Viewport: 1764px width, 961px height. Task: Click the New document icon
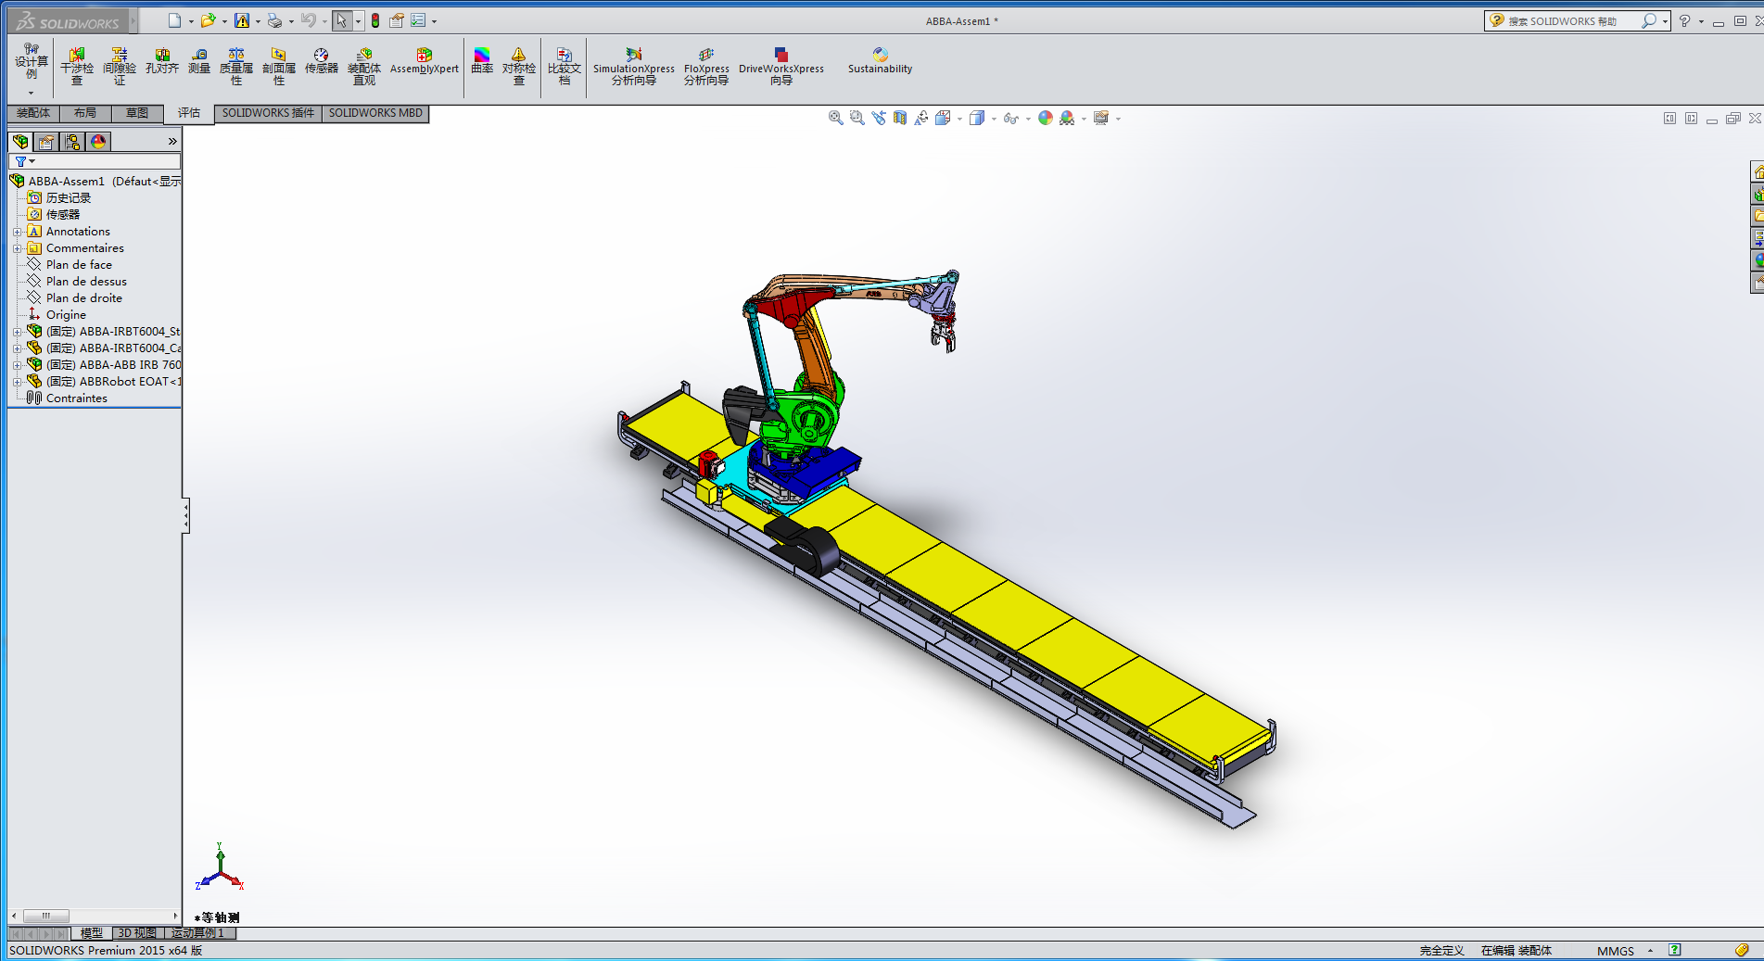174,20
